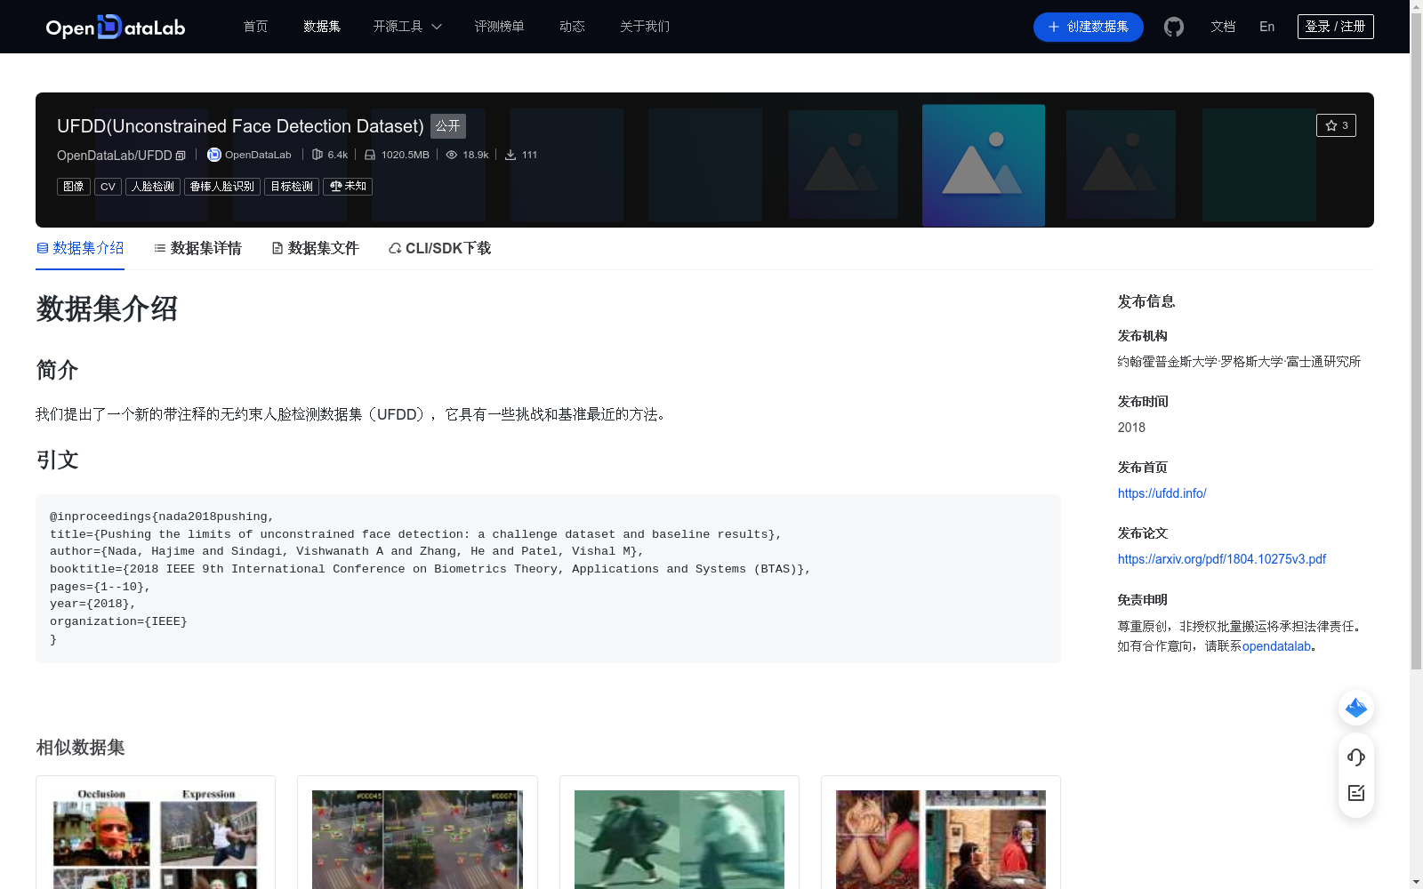Open the GitHub icon link
Screen dimensions: 1423x889
point(1174,27)
